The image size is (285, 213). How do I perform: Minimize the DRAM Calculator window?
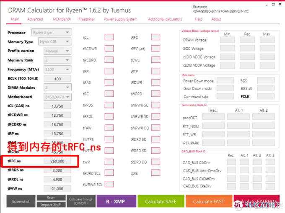[x=267, y=5]
